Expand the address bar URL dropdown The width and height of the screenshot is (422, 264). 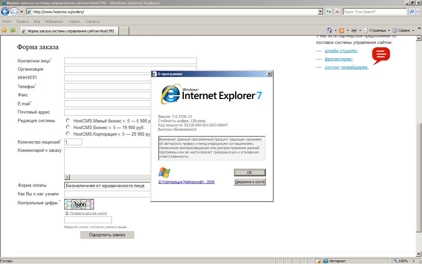click(320, 12)
